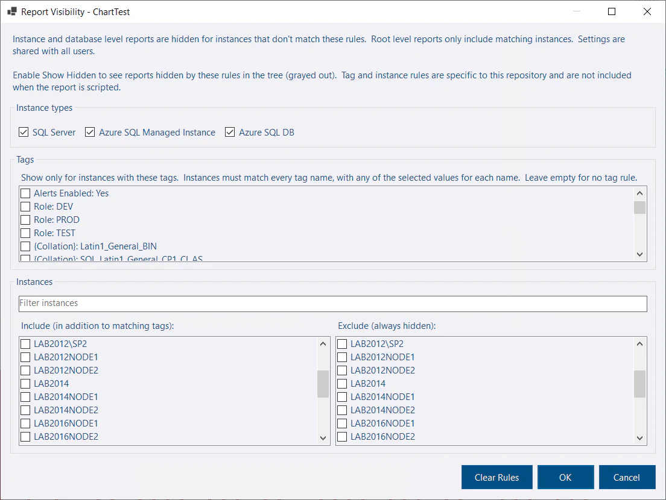Check LAB2014 in the Exclude list
666x500 pixels.
click(x=342, y=384)
